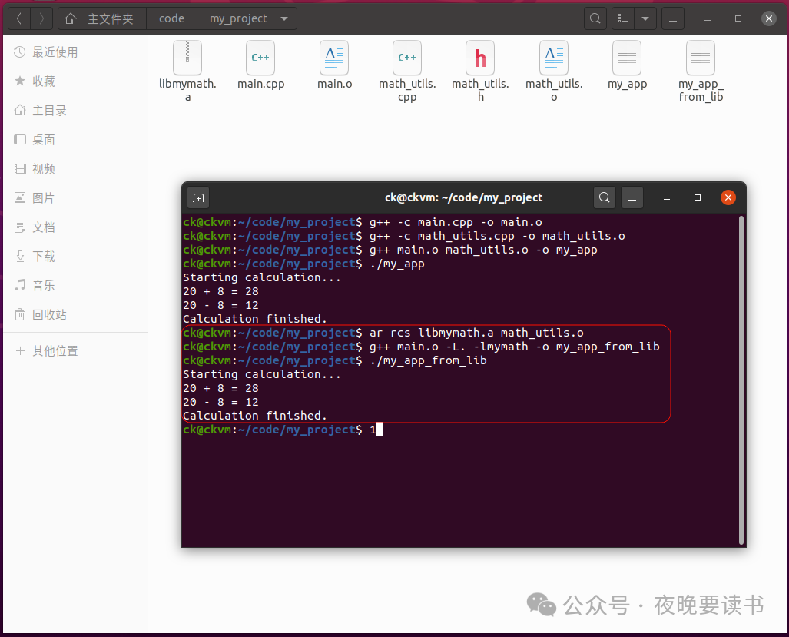Open 其他位置 other locations in sidebar
Viewport: 789px width, 637px height.
click(75, 350)
